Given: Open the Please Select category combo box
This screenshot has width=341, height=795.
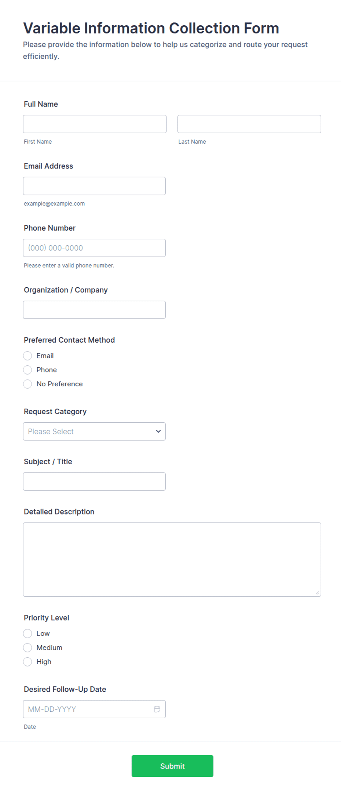Looking at the screenshot, I should (94, 431).
